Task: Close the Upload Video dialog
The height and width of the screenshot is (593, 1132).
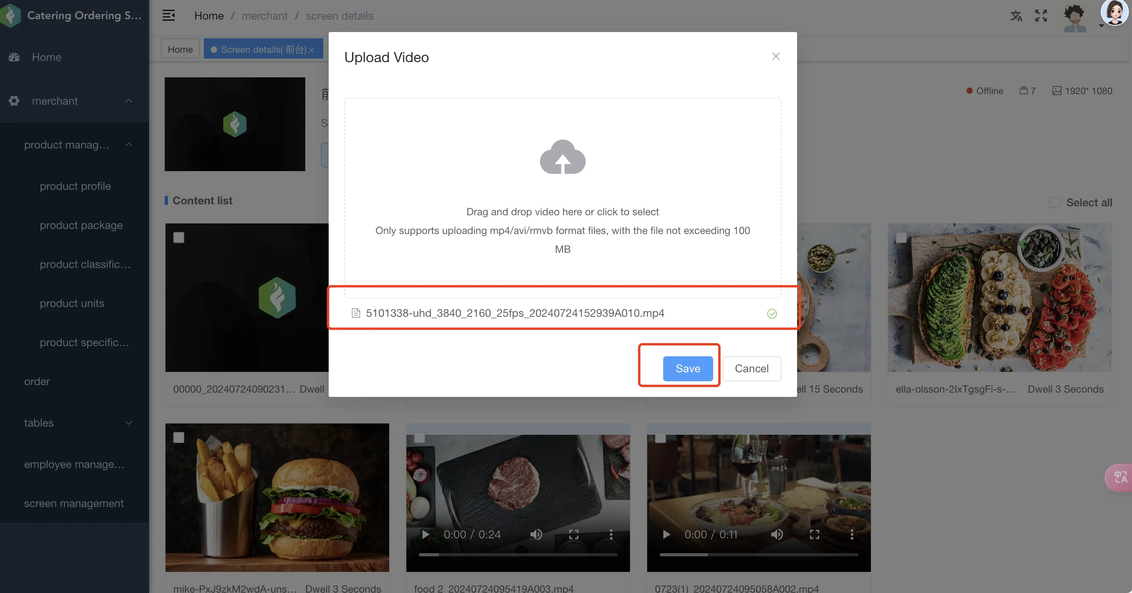Action: click(x=776, y=56)
